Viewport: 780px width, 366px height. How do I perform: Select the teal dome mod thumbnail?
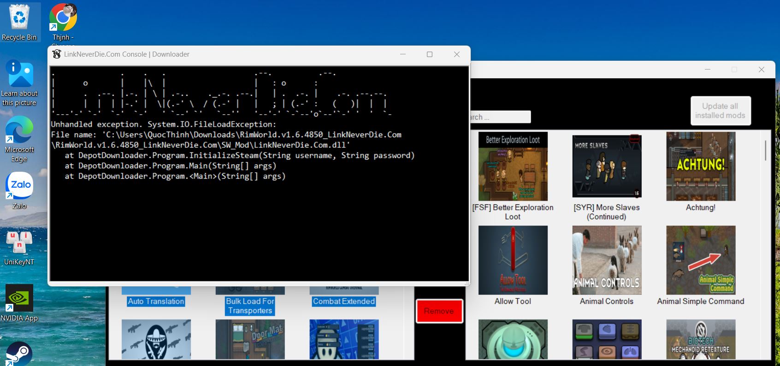click(x=513, y=339)
